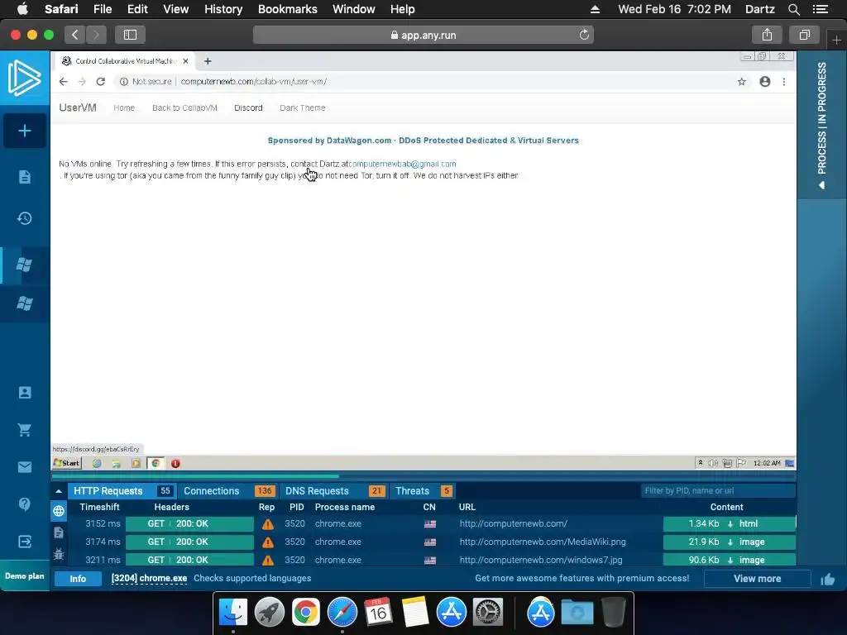Open the profile icon in left sidebar
Screen dimensions: 847x635
(x=24, y=393)
